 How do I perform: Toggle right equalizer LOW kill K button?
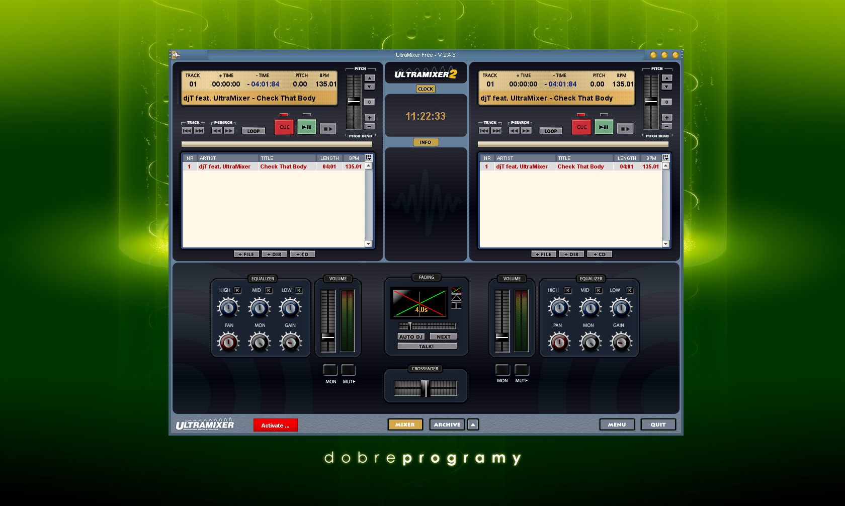pyautogui.click(x=629, y=290)
